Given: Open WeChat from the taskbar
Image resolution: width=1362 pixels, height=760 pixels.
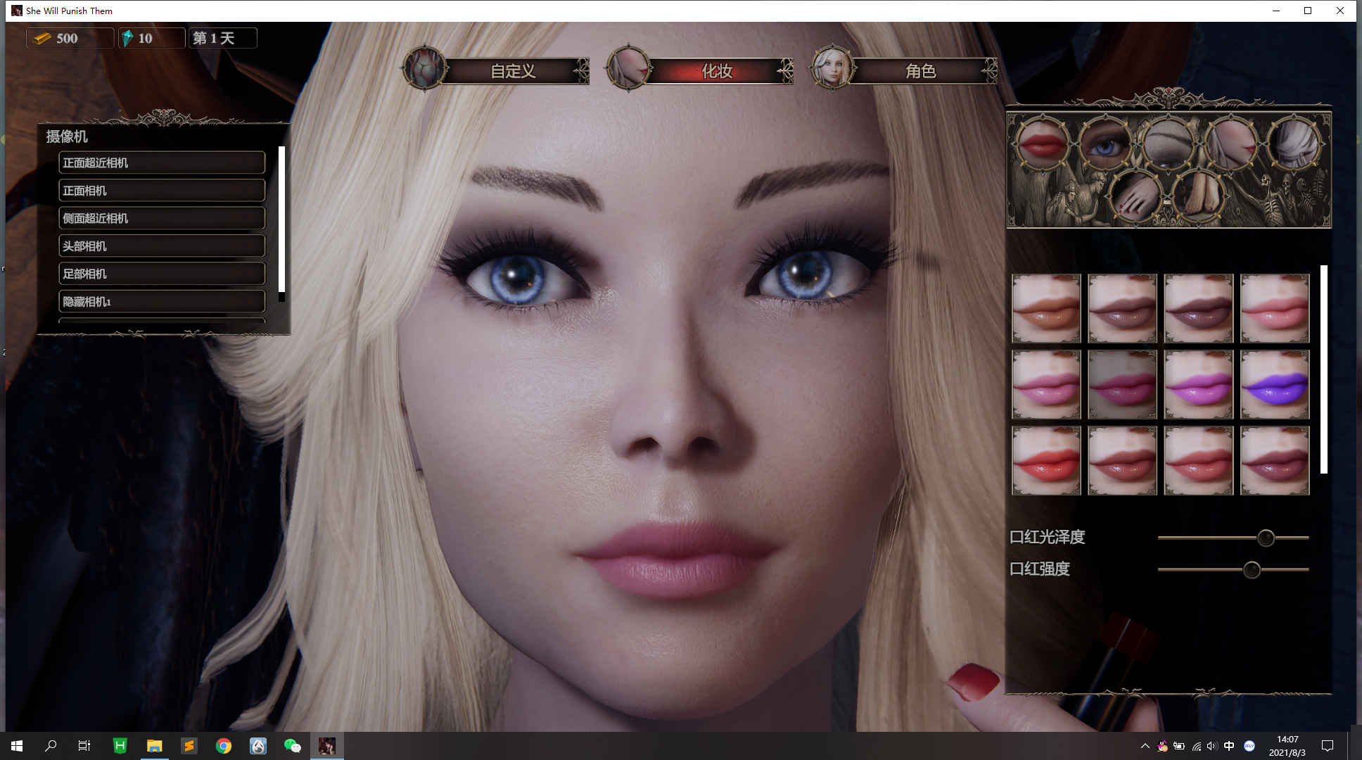Looking at the screenshot, I should [x=292, y=746].
